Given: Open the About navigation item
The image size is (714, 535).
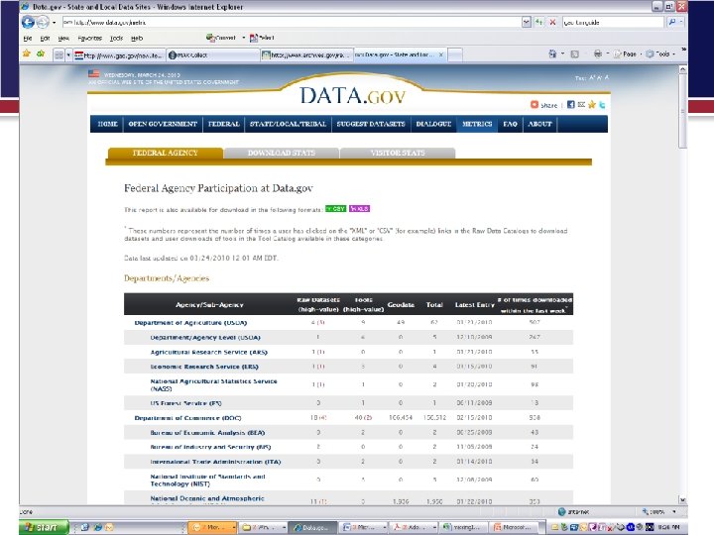Looking at the screenshot, I should point(539,124).
